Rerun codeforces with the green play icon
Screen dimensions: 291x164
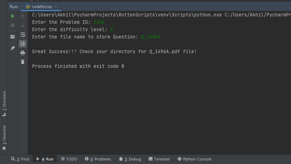point(13,16)
